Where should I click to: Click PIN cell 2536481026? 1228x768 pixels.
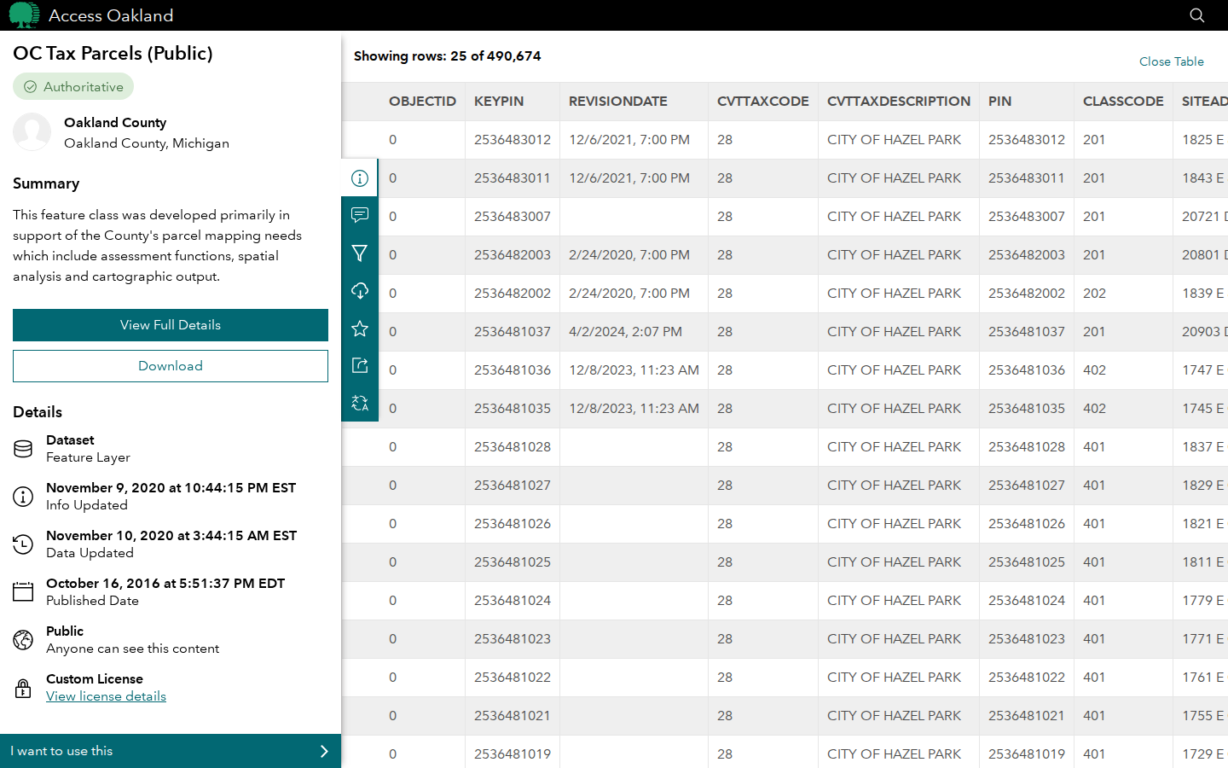point(1027,524)
